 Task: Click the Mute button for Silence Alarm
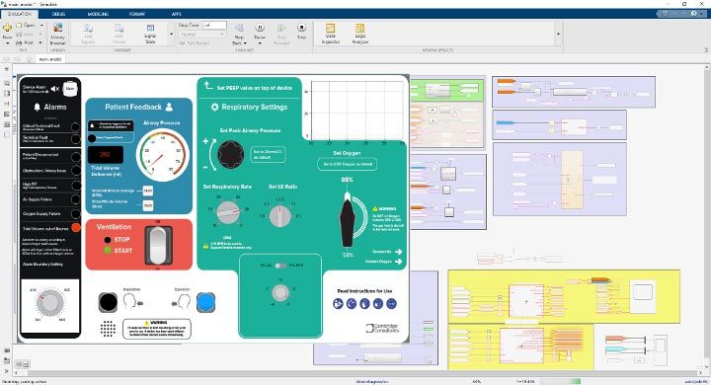pos(70,89)
